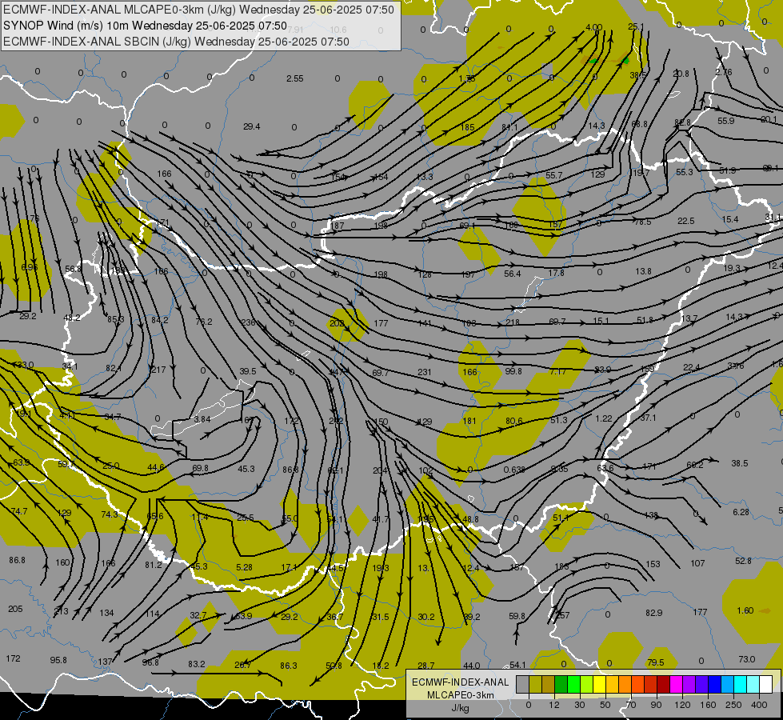Pick the dark green legend swatch
The width and height of the screenshot is (783, 720).
coord(561,684)
